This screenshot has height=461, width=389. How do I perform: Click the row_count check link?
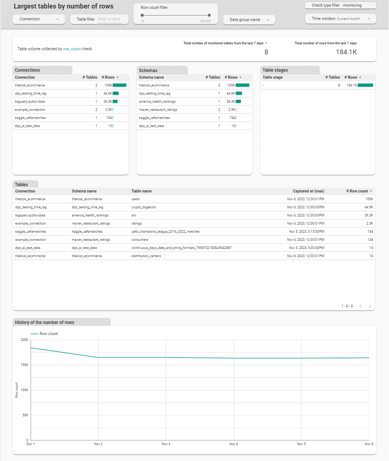pyautogui.click(x=72, y=49)
